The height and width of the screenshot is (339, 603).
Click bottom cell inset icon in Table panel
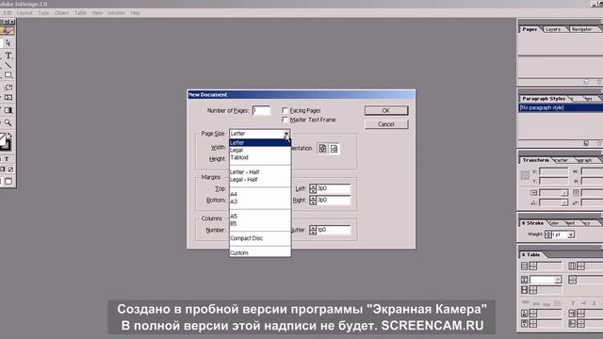coord(524,324)
